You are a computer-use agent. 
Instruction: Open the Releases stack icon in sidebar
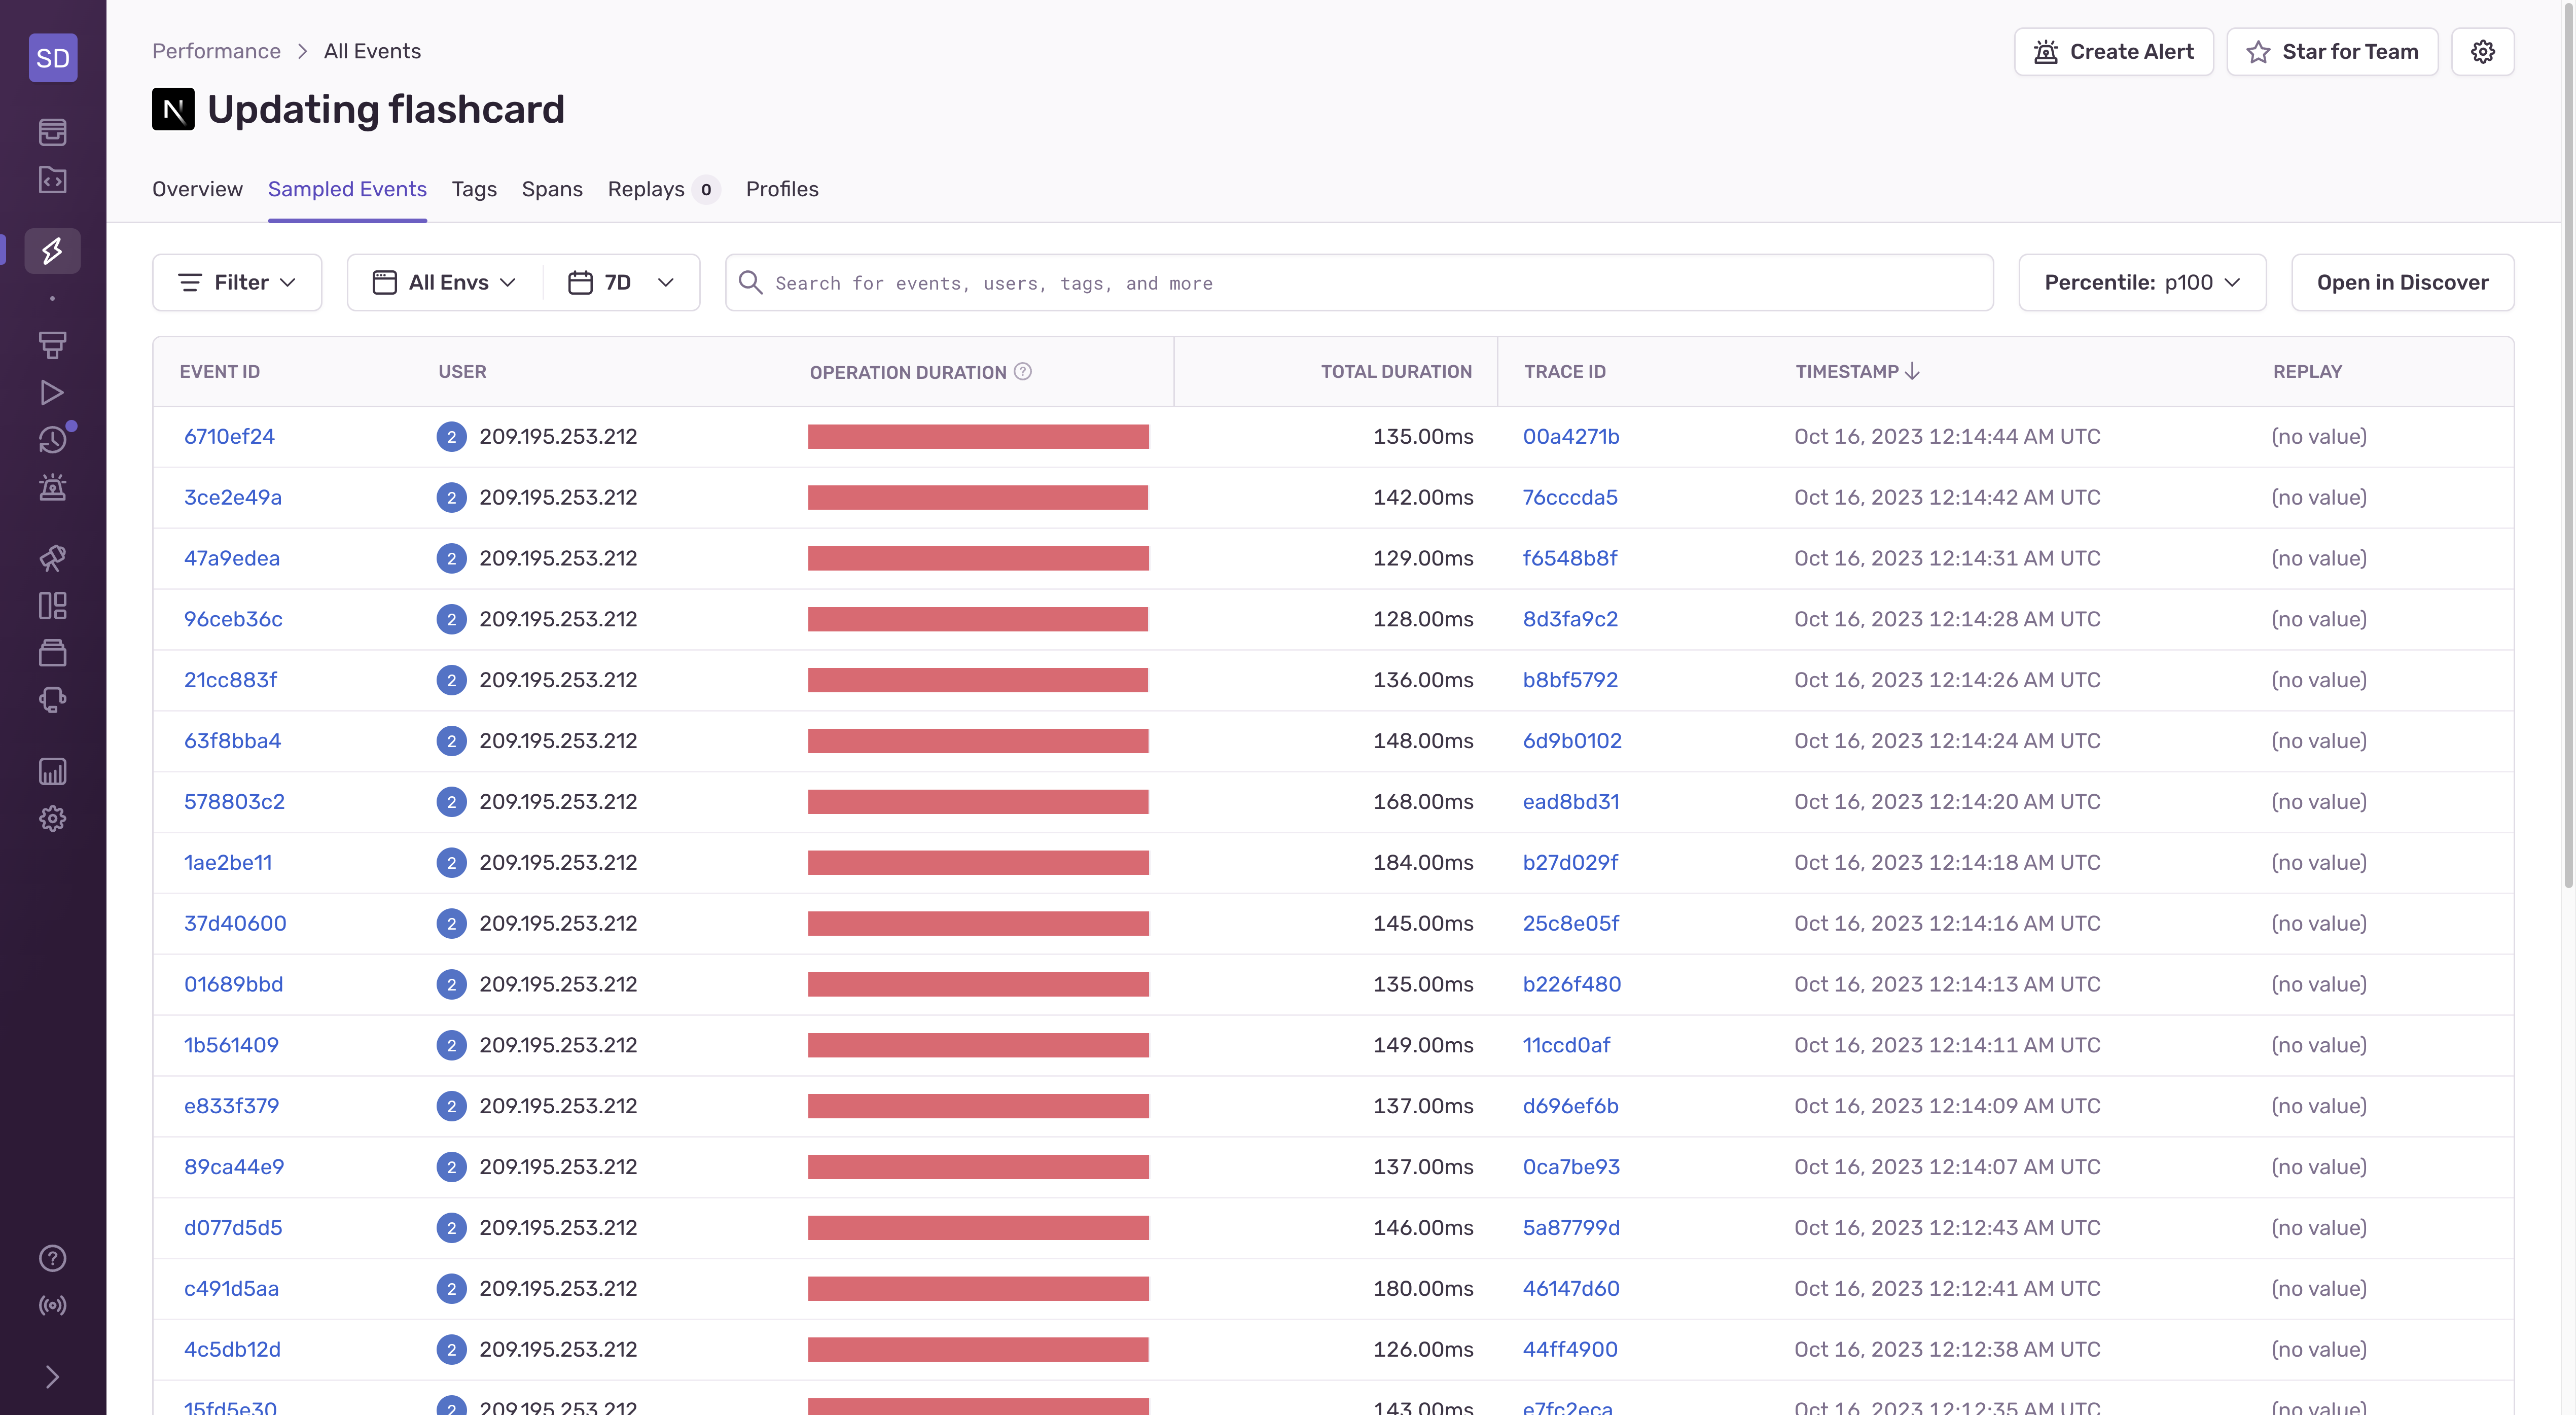(x=52, y=653)
